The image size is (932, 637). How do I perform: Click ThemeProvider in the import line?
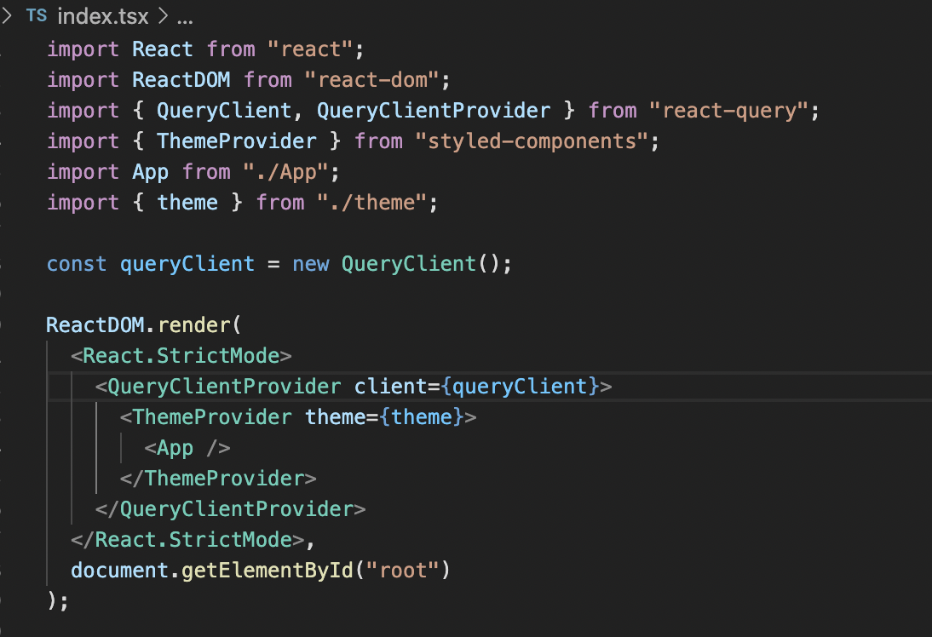point(237,141)
